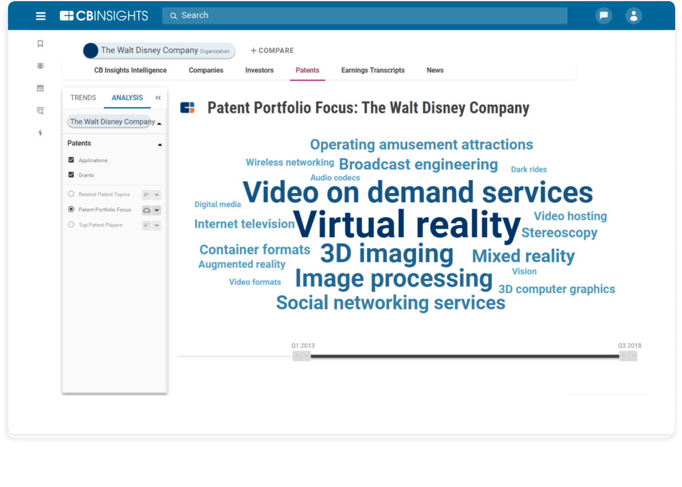
Task: Open the user profile icon
Action: click(633, 15)
